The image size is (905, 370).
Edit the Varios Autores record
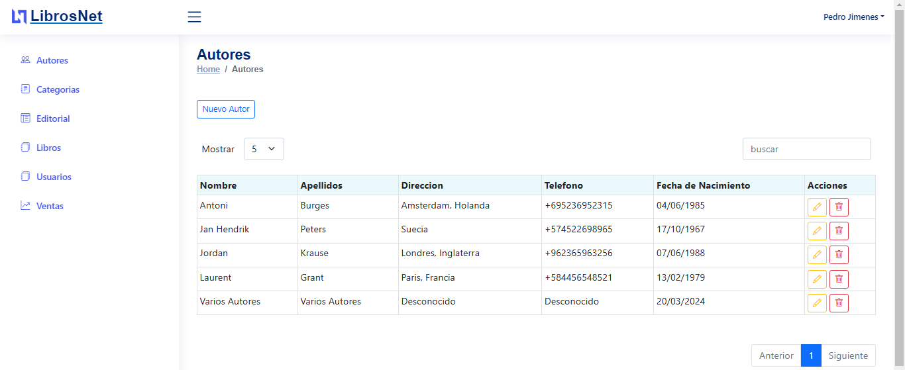tap(817, 303)
